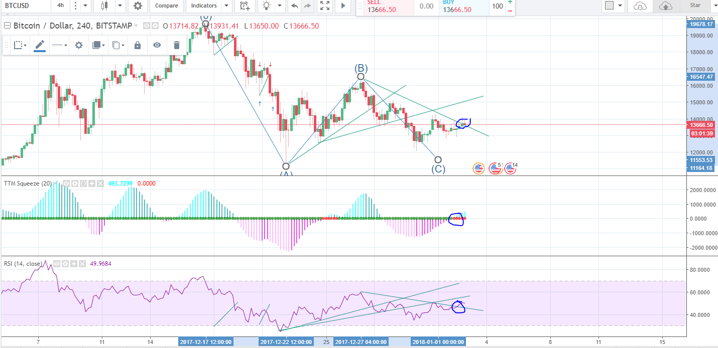Screen dimensions: 718x348
Task: Hide the selected drawing using eye icon
Action: [x=157, y=45]
